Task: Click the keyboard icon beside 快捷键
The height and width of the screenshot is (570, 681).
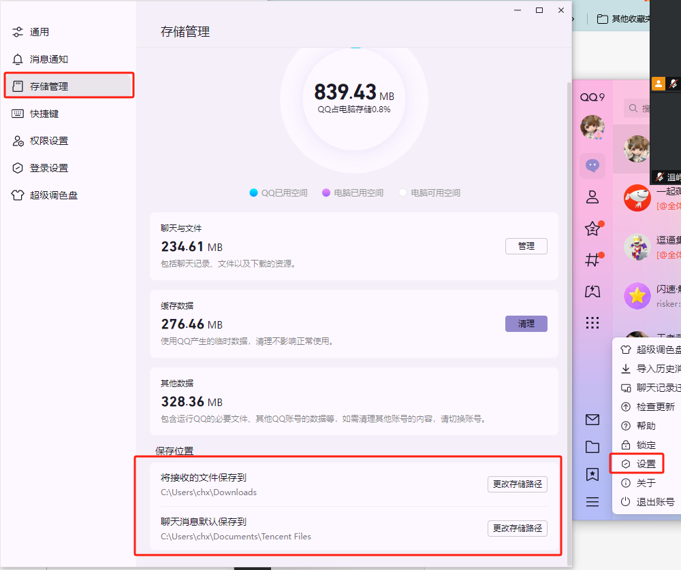Action: click(18, 114)
